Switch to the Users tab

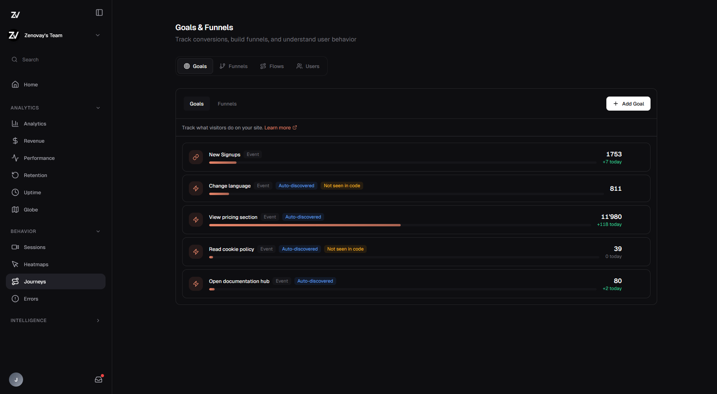pyautogui.click(x=308, y=66)
